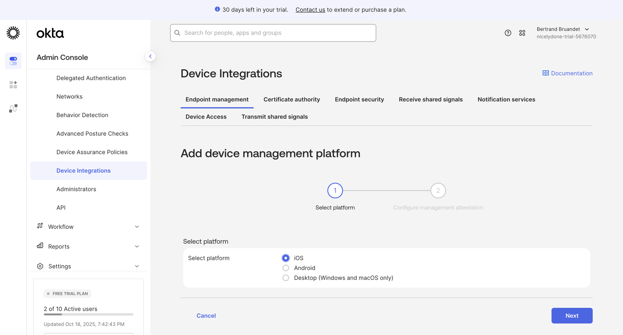Switch to the Certificate authority tab
This screenshot has height=335, width=623.
(x=292, y=100)
